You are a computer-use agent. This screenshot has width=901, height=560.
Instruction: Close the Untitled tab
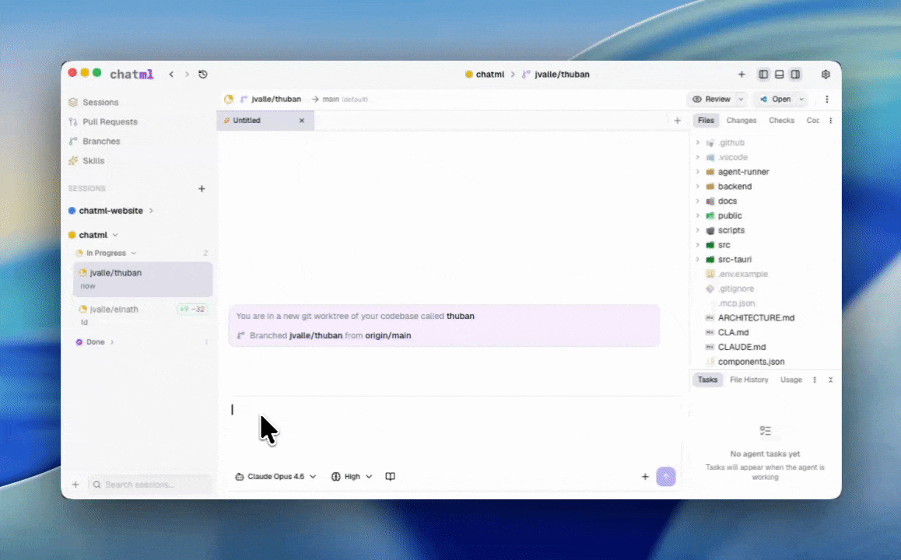(x=302, y=121)
